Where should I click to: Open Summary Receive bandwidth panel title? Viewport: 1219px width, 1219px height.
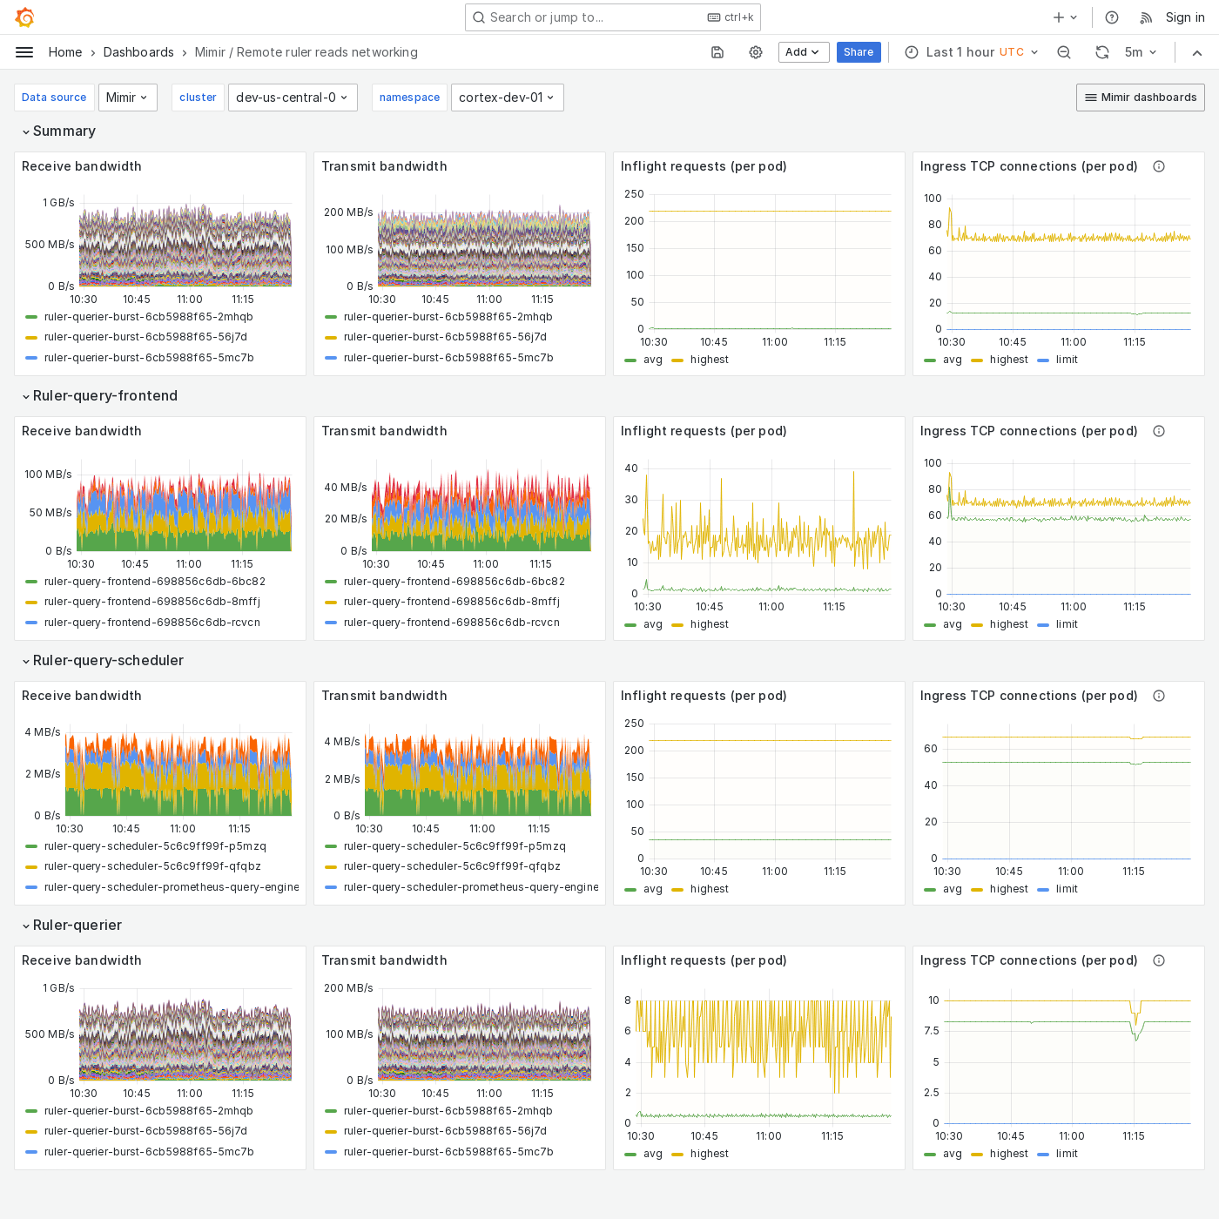[82, 166]
